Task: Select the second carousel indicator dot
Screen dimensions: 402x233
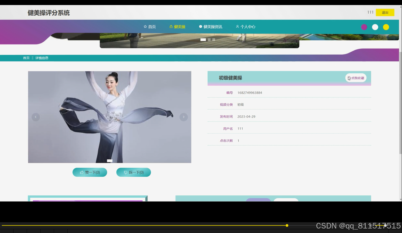Action: tap(209, 39)
